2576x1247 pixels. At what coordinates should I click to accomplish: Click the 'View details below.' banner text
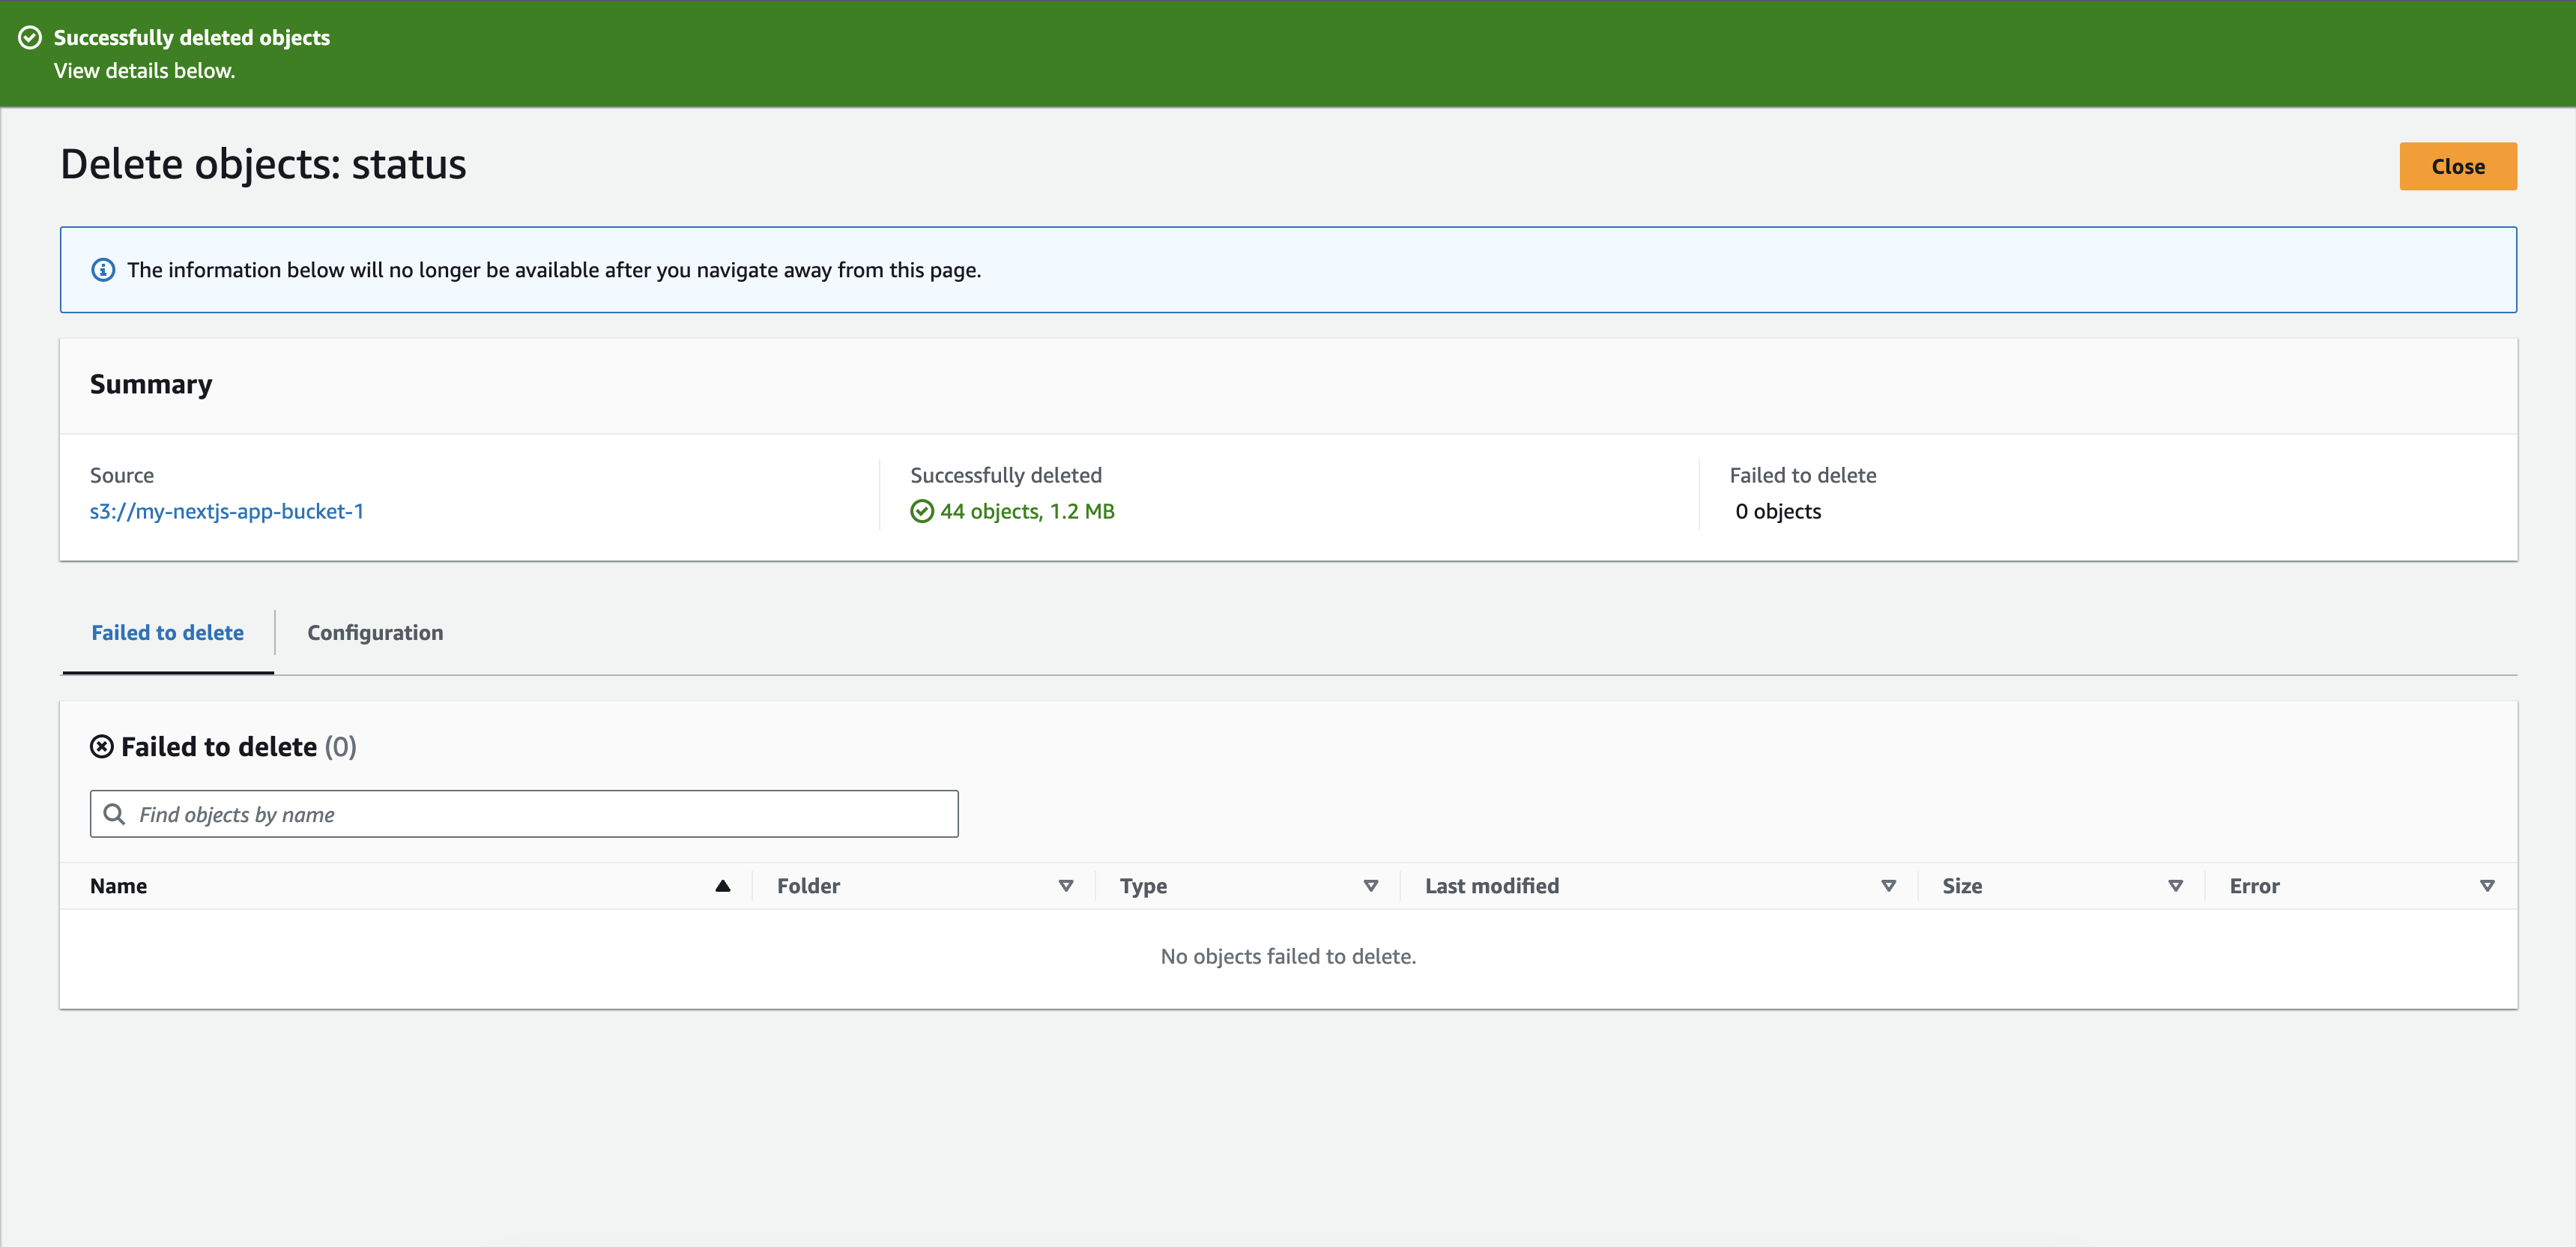[144, 71]
